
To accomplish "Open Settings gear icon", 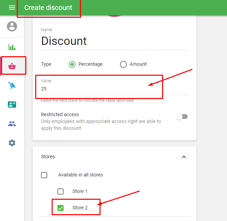I will (12, 143).
